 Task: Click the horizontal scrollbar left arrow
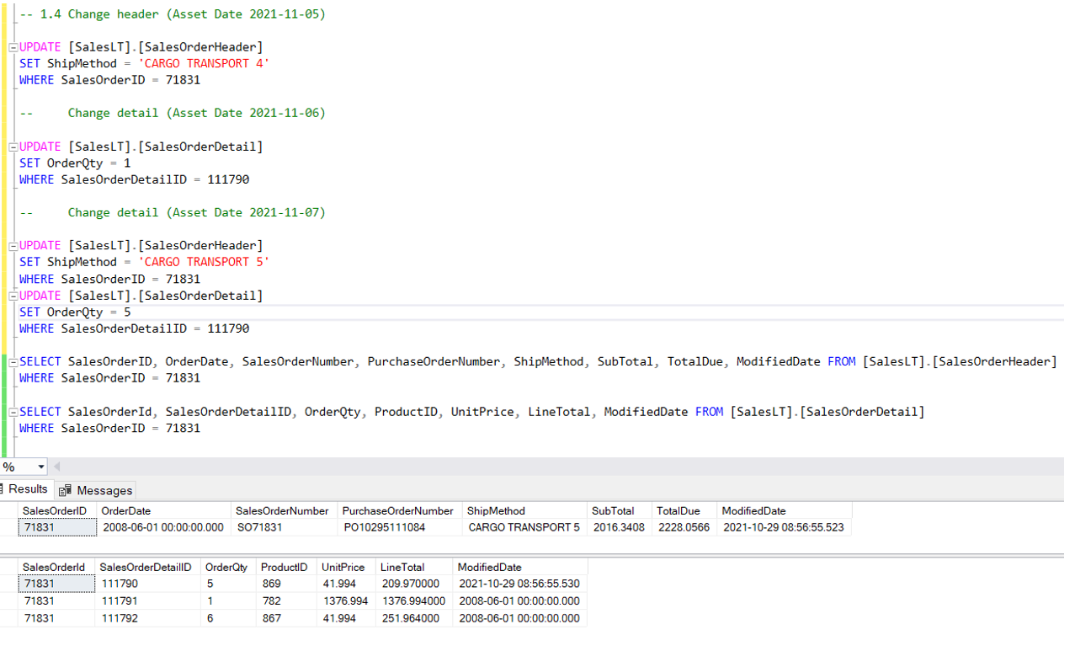pyautogui.click(x=57, y=467)
